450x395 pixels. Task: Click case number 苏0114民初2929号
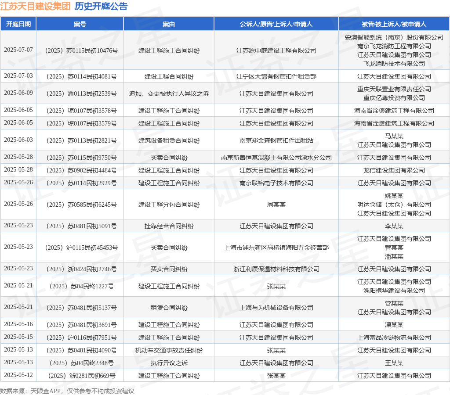[81, 183]
